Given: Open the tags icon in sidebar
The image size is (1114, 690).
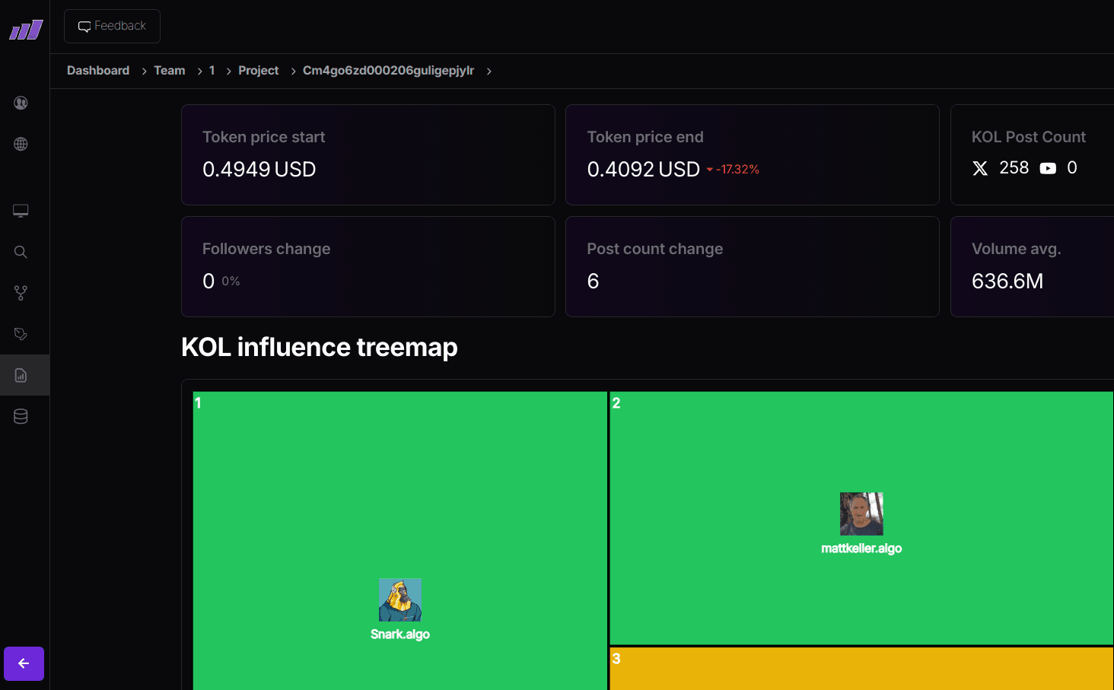Looking at the screenshot, I should [21, 334].
